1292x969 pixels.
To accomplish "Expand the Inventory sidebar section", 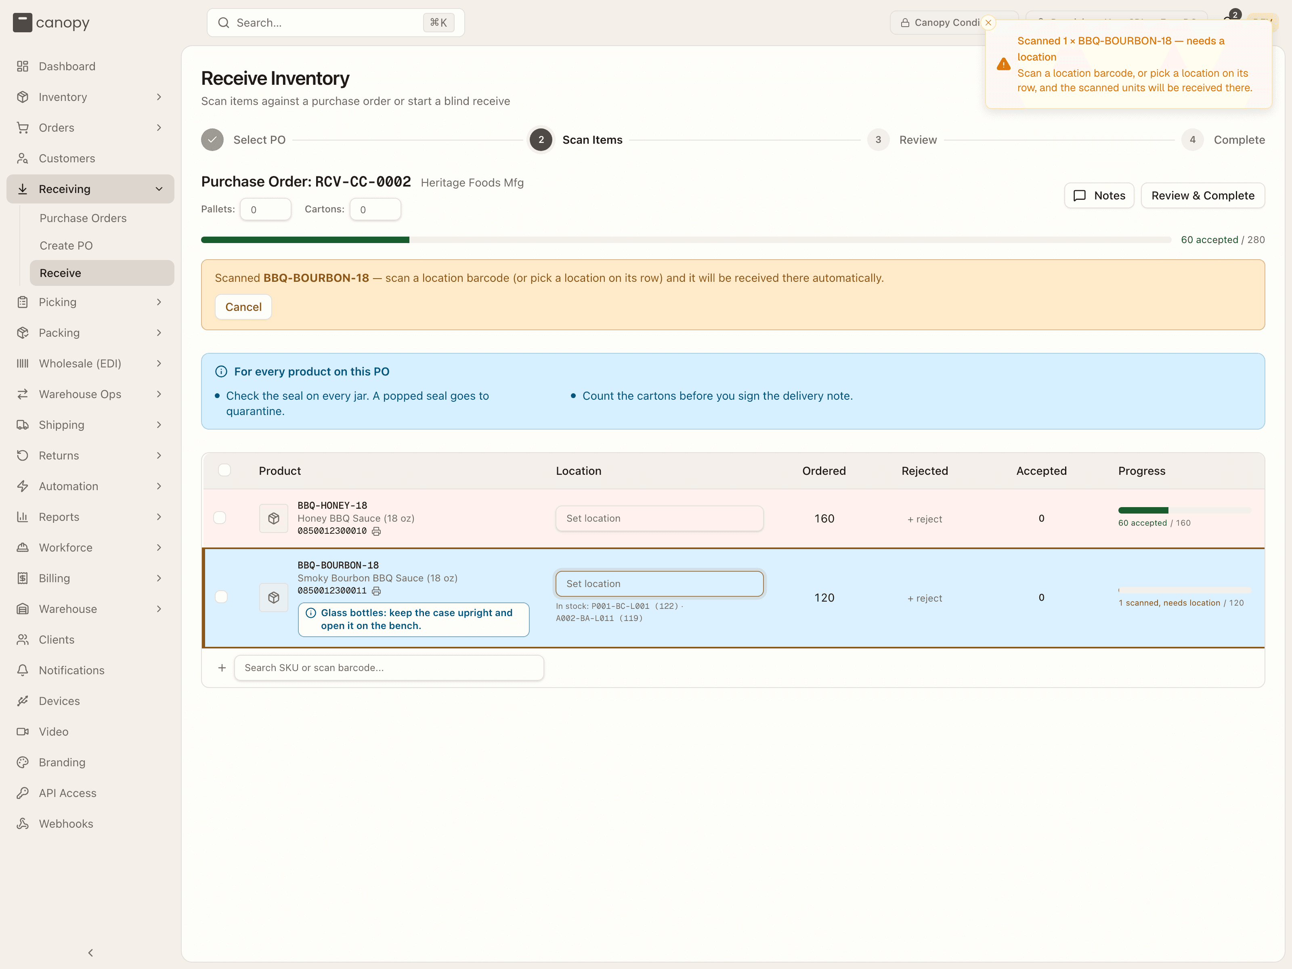I will (90, 97).
